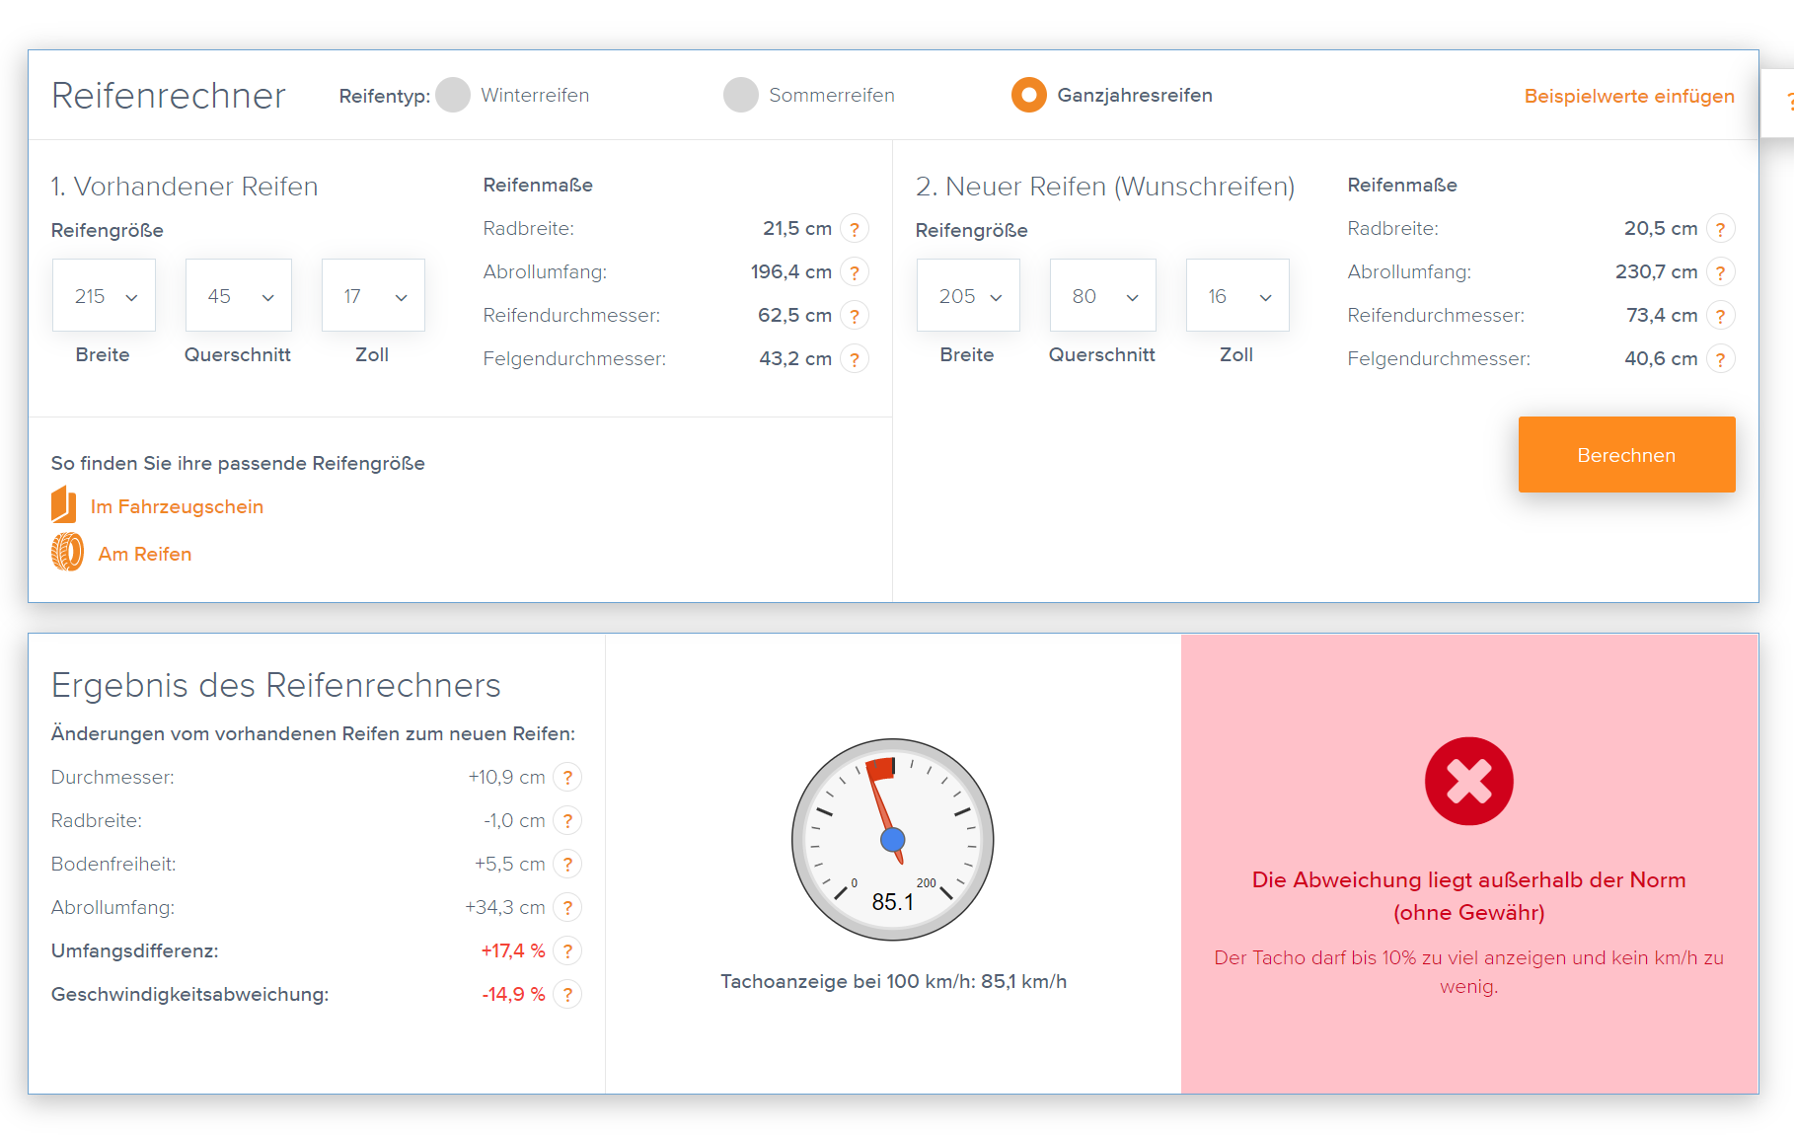Open existing tire Zoll dropdown showing 17
1794x1138 pixels.
[373, 296]
